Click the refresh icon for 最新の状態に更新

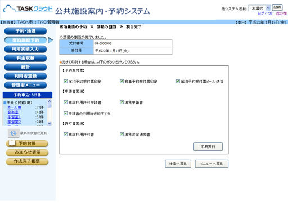13,133
